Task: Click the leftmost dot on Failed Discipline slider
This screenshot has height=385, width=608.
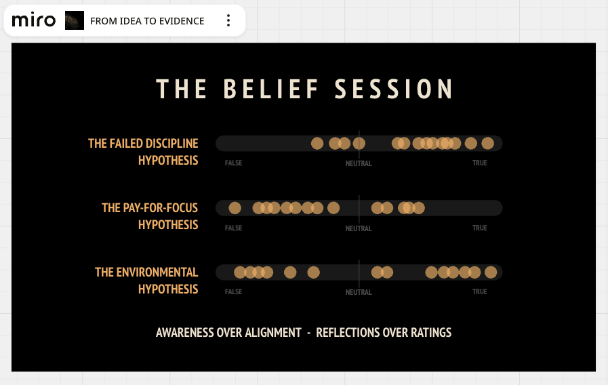Action: [x=317, y=144]
